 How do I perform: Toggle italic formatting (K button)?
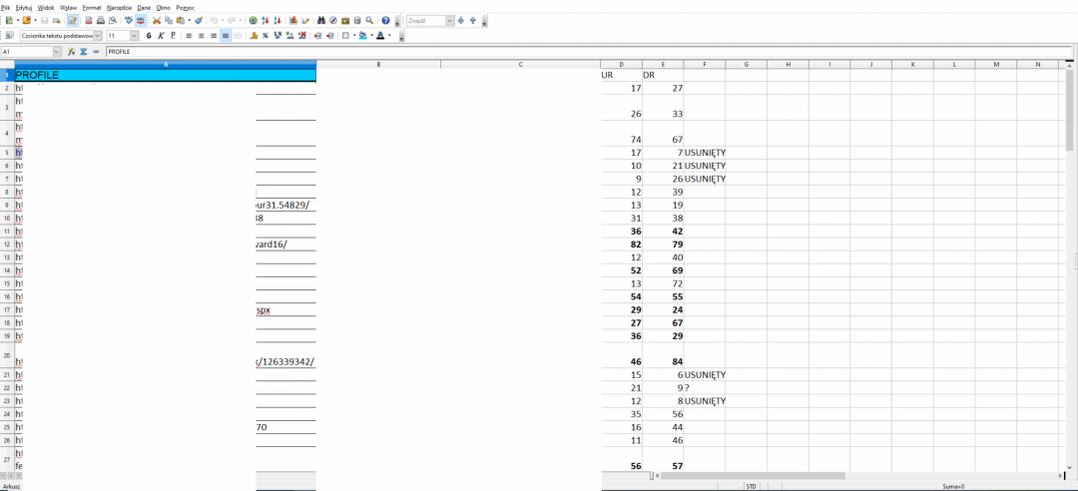coord(161,36)
